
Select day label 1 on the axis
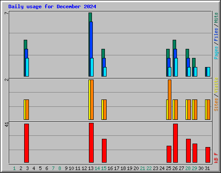click(14, 168)
